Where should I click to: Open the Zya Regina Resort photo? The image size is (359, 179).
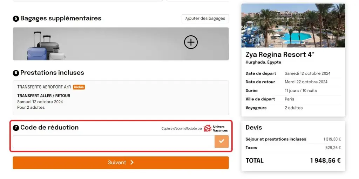point(293,26)
